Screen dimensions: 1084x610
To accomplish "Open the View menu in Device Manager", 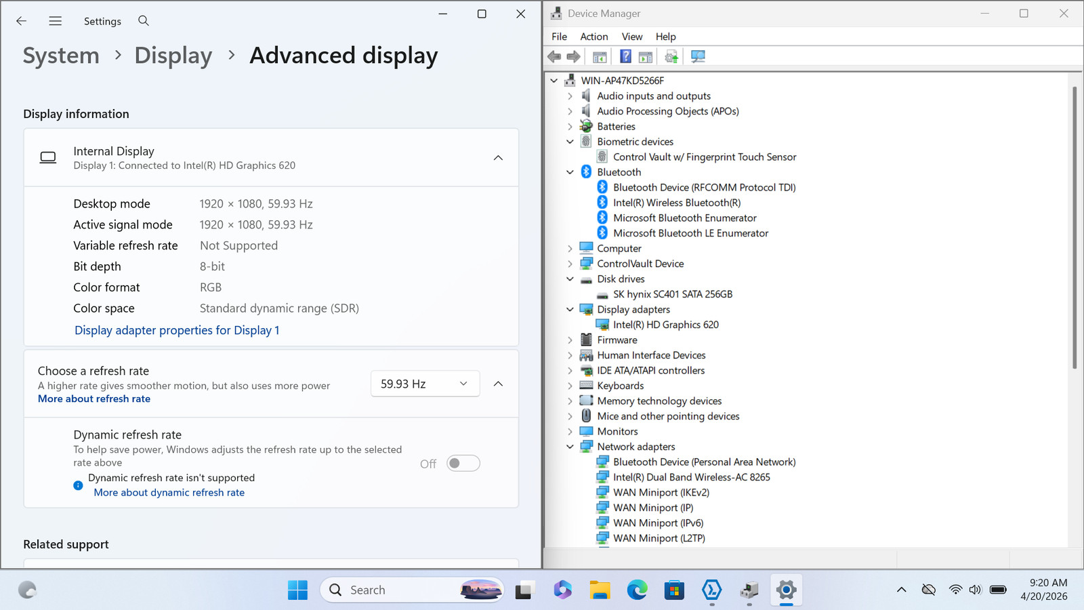I will 632,37.
